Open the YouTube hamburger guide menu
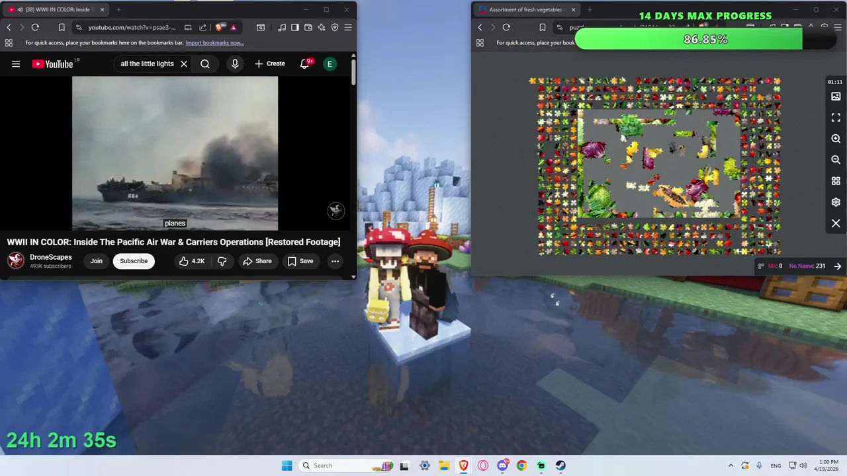This screenshot has height=476, width=847. [x=16, y=64]
